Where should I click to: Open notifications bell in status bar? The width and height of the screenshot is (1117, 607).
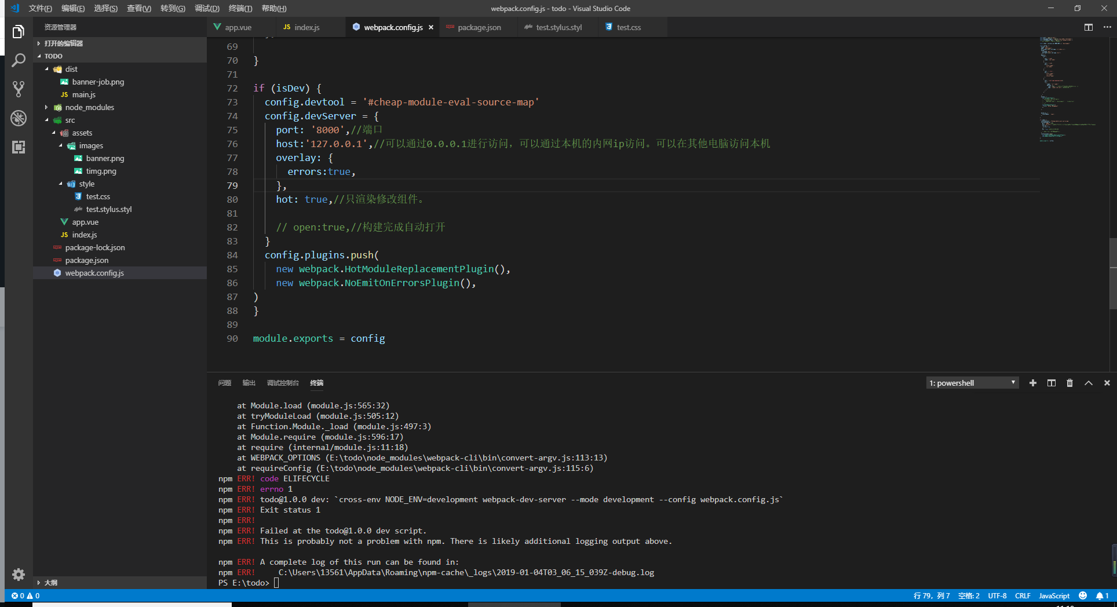[x=1102, y=595]
